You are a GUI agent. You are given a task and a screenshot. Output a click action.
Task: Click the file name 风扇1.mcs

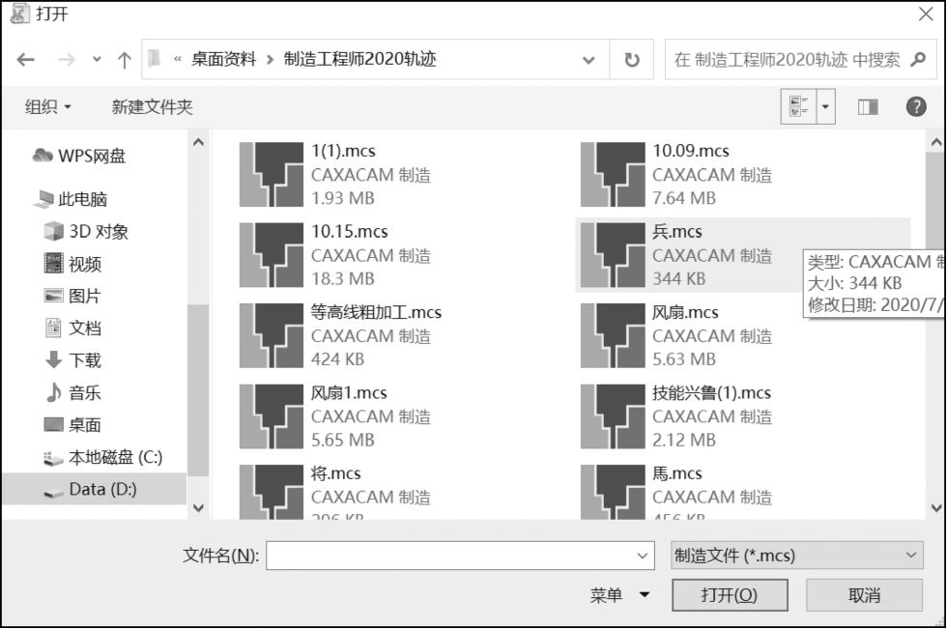click(349, 393)
